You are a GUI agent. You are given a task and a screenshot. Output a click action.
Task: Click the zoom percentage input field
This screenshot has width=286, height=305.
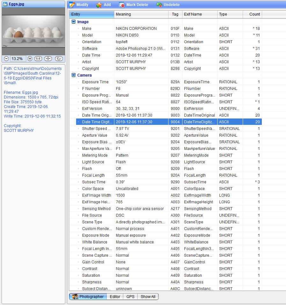click(x=18, y=58)
